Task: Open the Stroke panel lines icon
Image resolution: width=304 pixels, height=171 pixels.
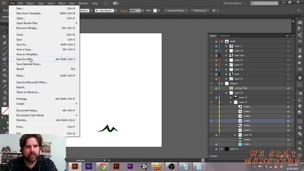Action: coord(300,69)
